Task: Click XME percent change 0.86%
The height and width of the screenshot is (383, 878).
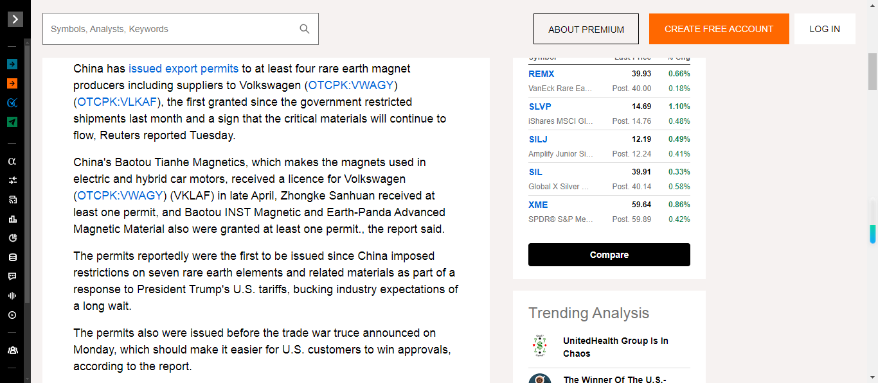Action: 679,205
